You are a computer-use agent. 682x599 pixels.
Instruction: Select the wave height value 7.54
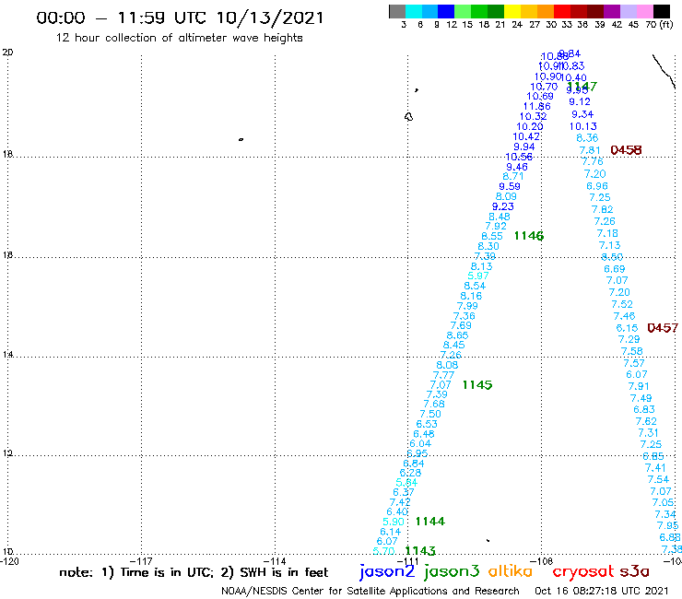[x=658, y=479]
